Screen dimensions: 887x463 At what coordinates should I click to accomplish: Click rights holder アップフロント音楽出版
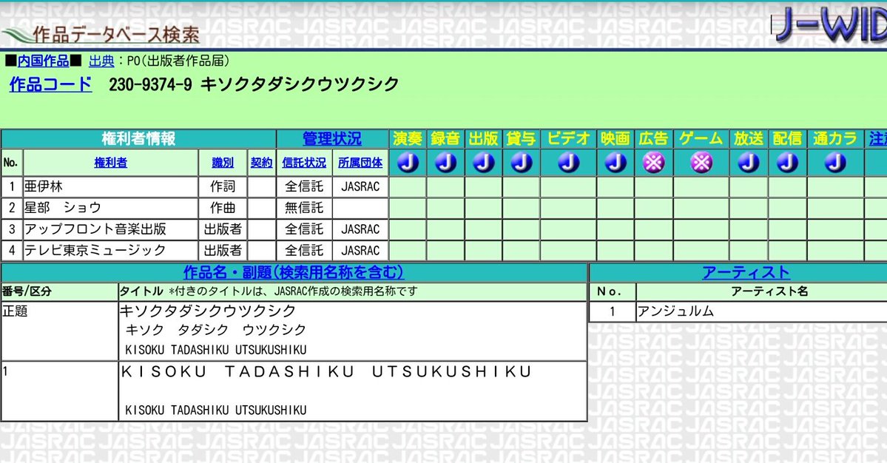point(95,229)
